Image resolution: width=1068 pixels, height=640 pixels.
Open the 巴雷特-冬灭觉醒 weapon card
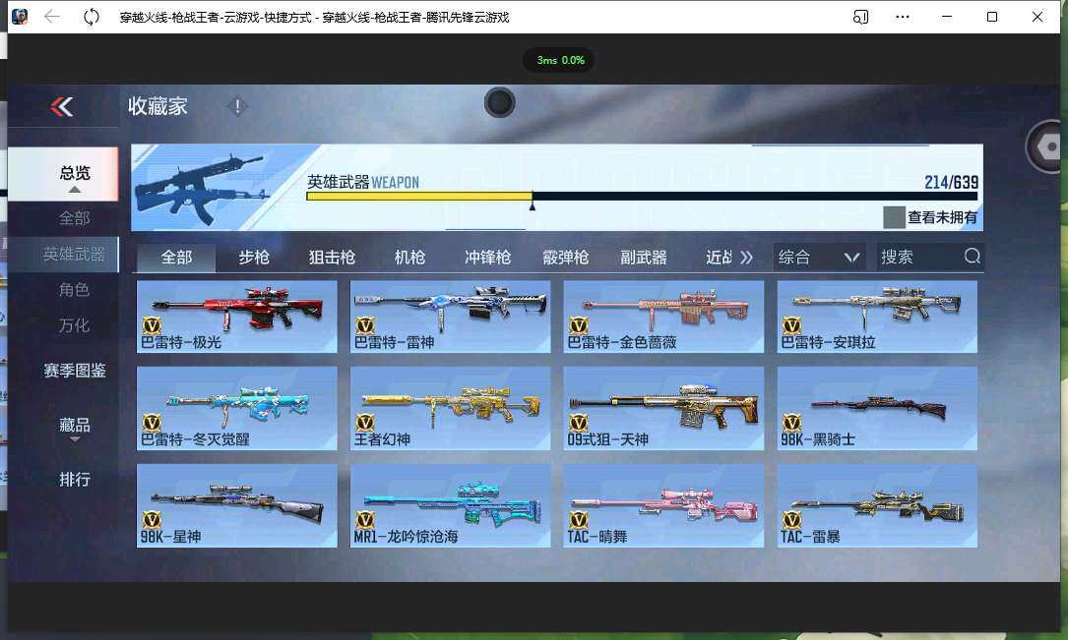tap(237, 408)
